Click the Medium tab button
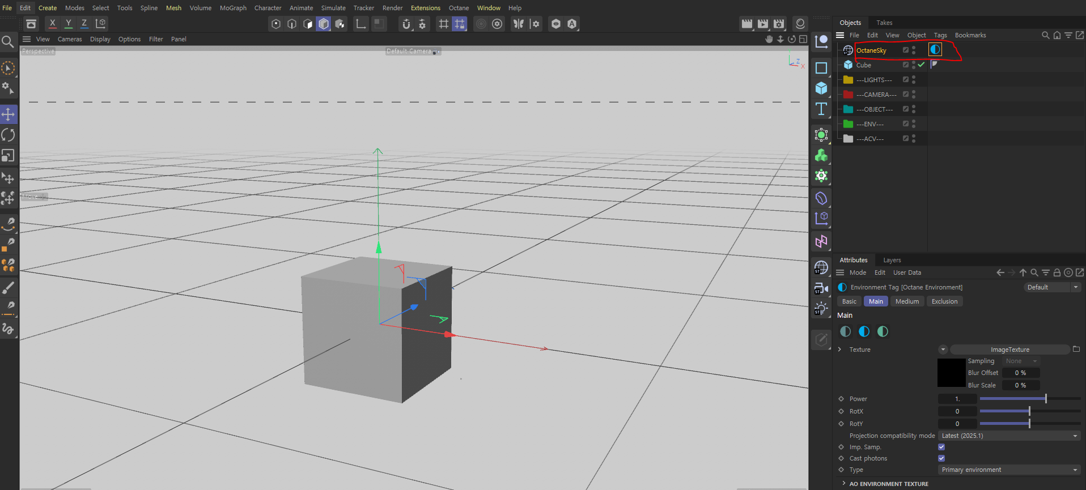This screenshot has height=490, width=1086. point(907,301)
